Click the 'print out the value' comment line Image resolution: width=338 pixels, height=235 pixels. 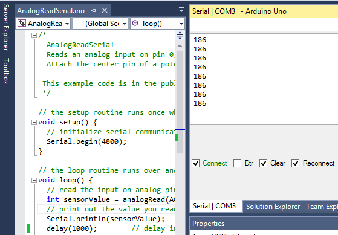coord(111,209)
